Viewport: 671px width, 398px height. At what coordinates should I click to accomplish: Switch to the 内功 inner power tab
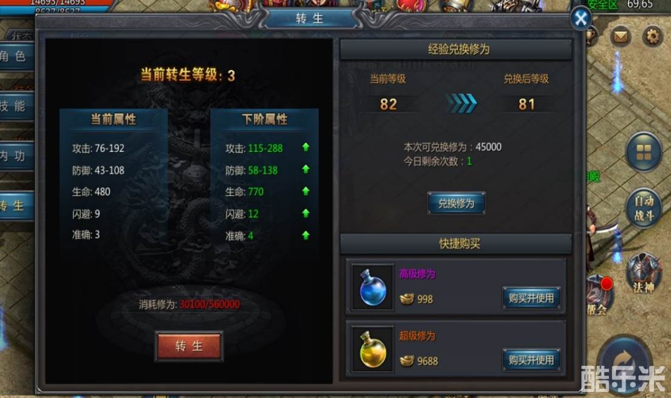[x=15, y=156]
